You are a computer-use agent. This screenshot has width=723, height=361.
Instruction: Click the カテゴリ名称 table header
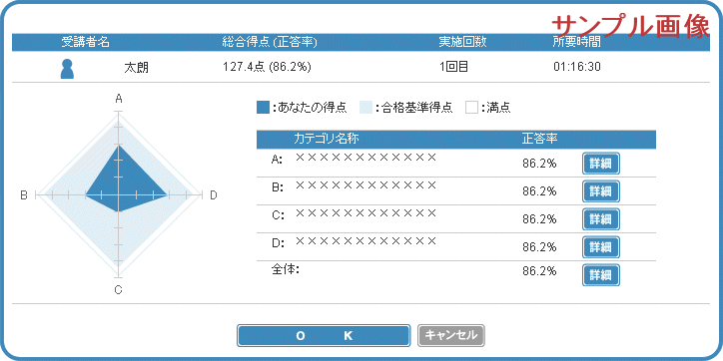click(327, 139)
